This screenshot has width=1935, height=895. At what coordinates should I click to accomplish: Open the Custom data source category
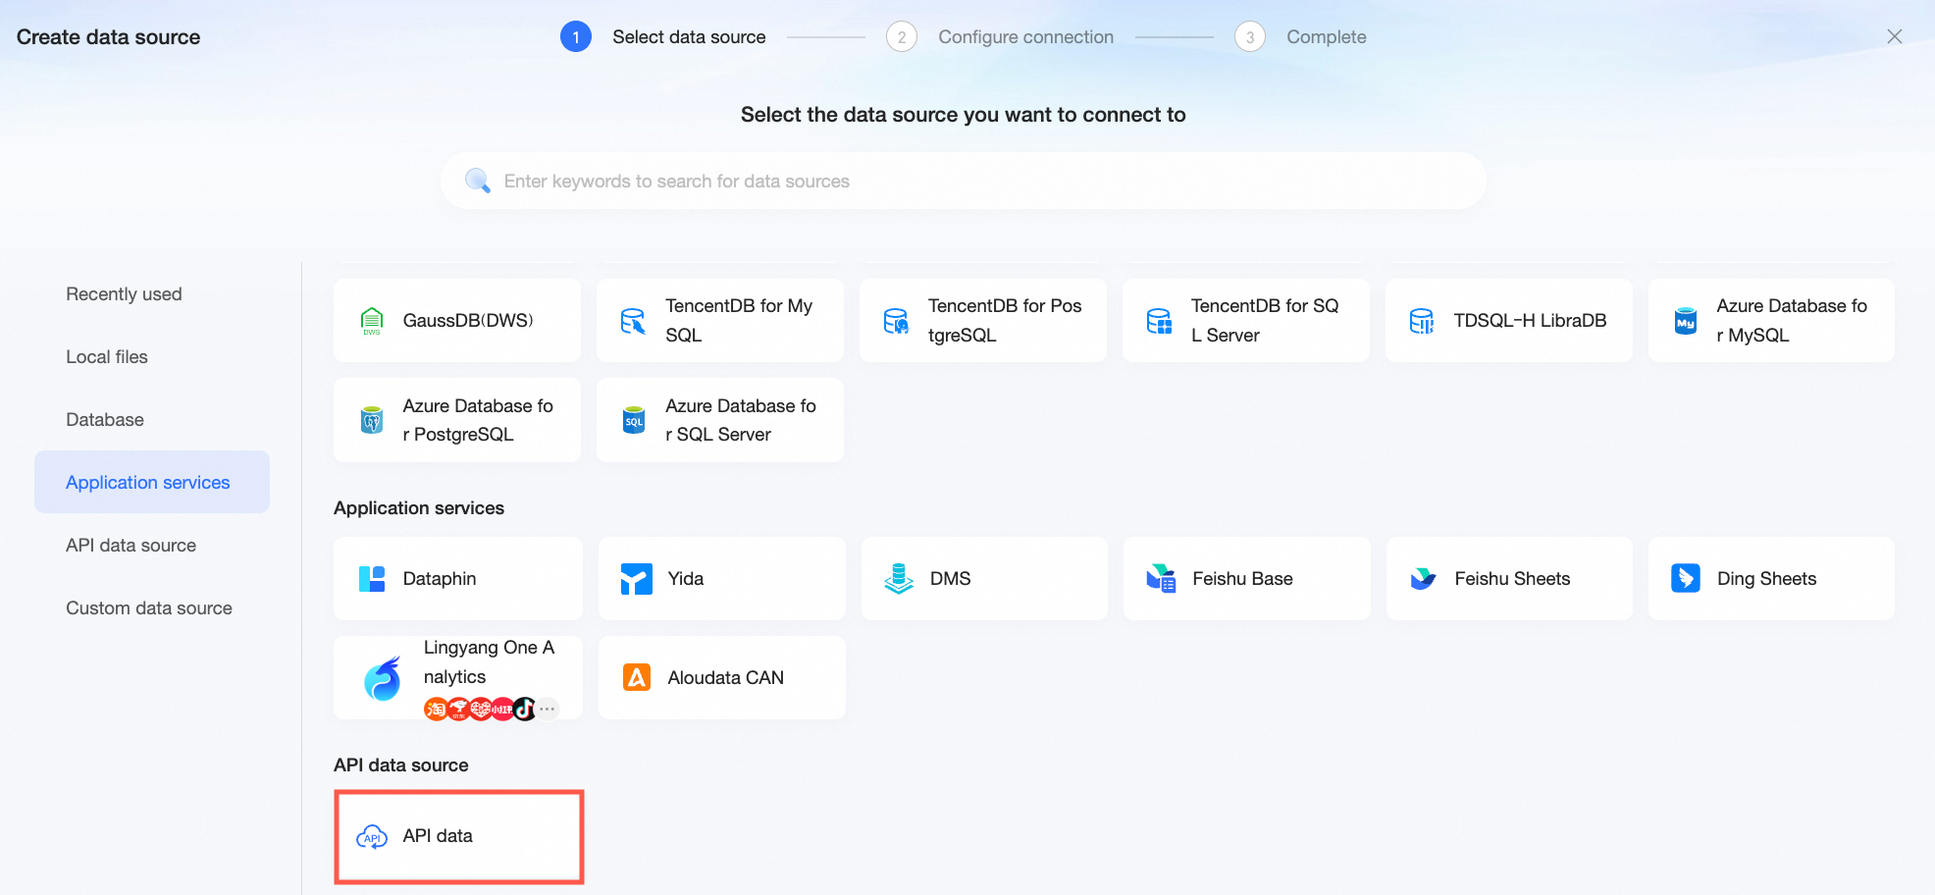(152, 608)
